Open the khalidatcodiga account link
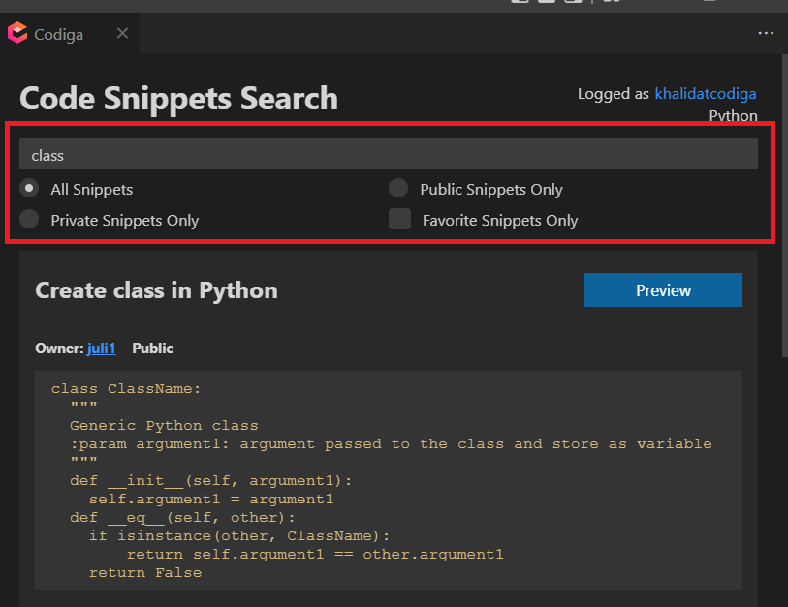The image size is (788, 607). (x=705, y=94)
